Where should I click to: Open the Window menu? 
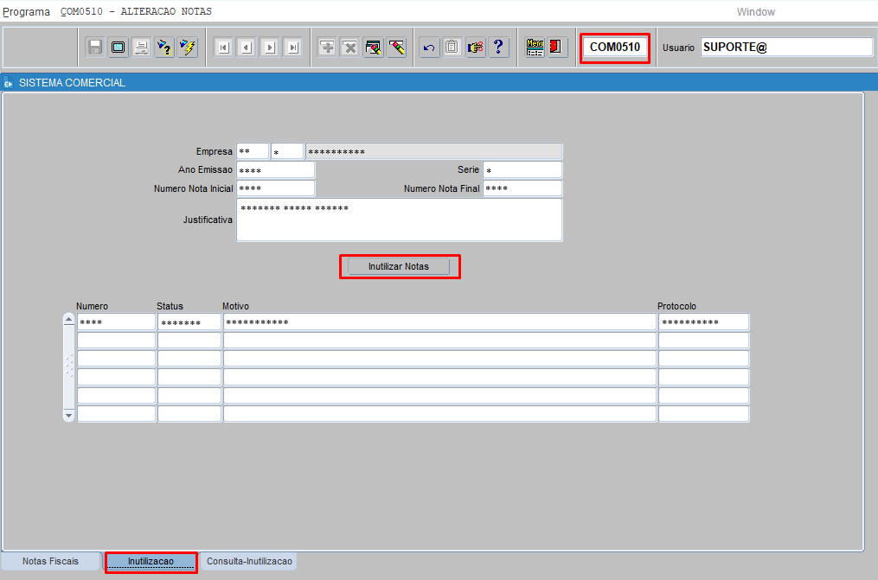(755, 12)
